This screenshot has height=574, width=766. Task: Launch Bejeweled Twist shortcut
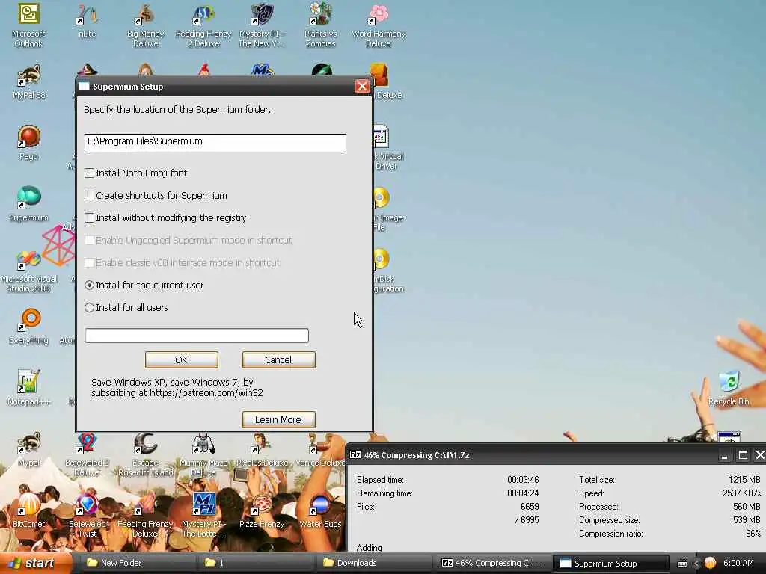87,515
